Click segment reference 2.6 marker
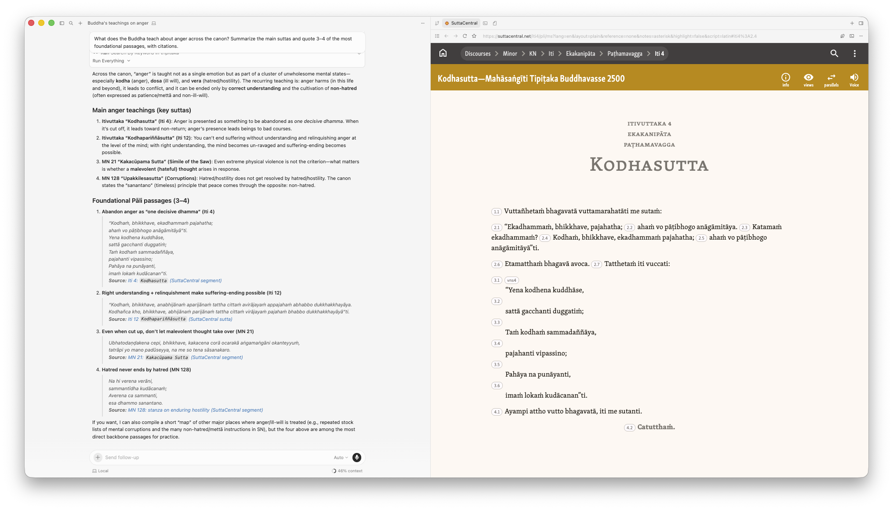The height and width of the screenshot is (510, 893). pyautogui.click(x=496, y=264)
